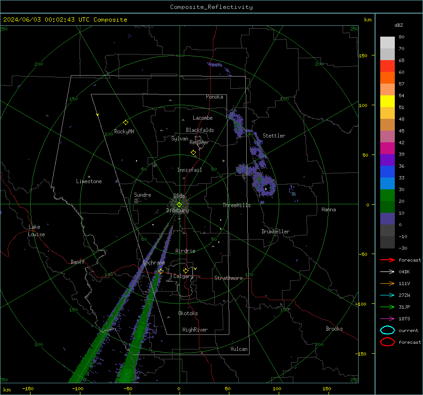Viewport: 423px width, 395px height.
Task: Select the yellow diamond marker near RockyMH
Action: pos(125,123)
